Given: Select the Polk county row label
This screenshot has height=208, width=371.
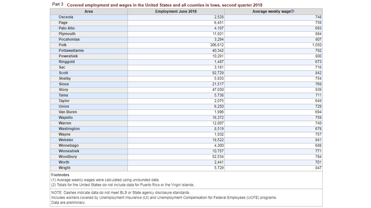Looking at the screenshot, I should pos(63,45).
